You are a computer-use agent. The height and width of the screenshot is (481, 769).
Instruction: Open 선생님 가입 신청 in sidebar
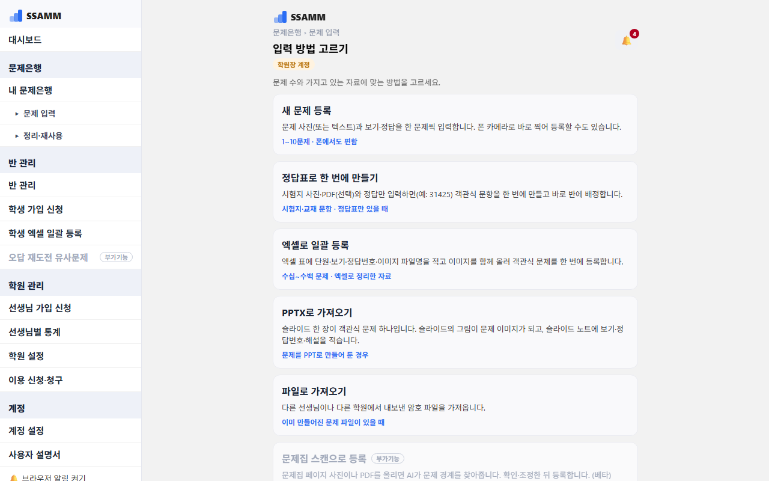pyautogui.click(x=70, y=308)
